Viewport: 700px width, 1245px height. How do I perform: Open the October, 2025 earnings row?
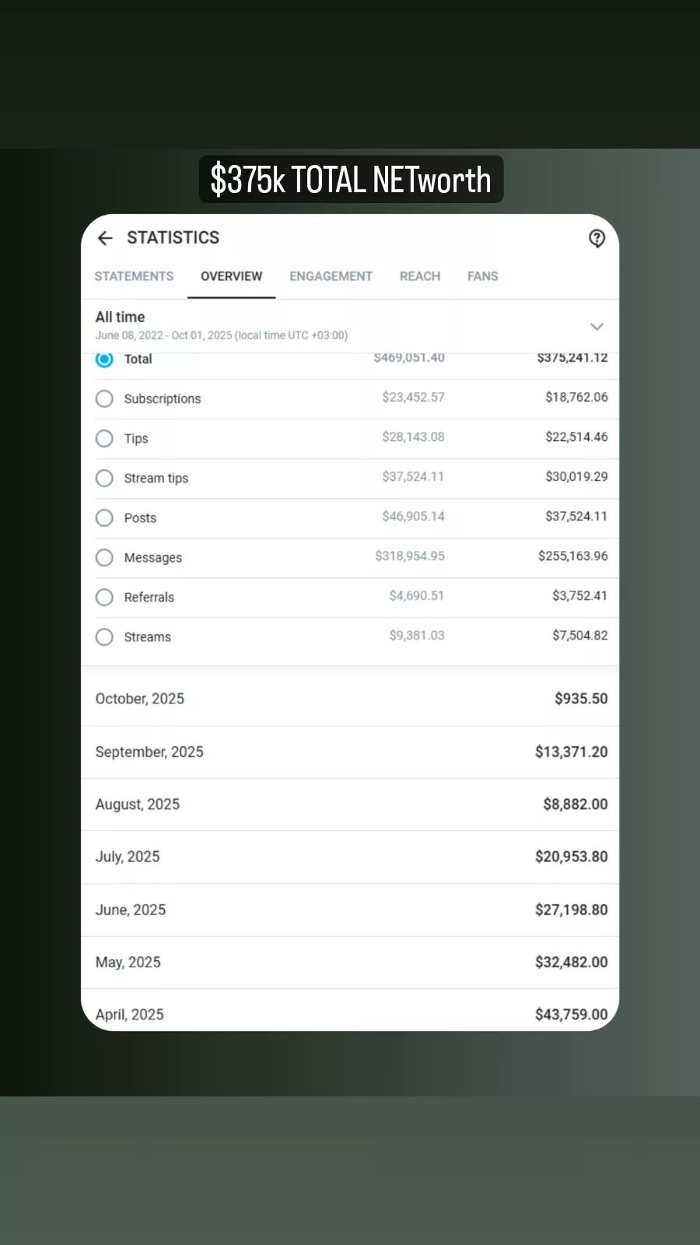coord(350,698)
